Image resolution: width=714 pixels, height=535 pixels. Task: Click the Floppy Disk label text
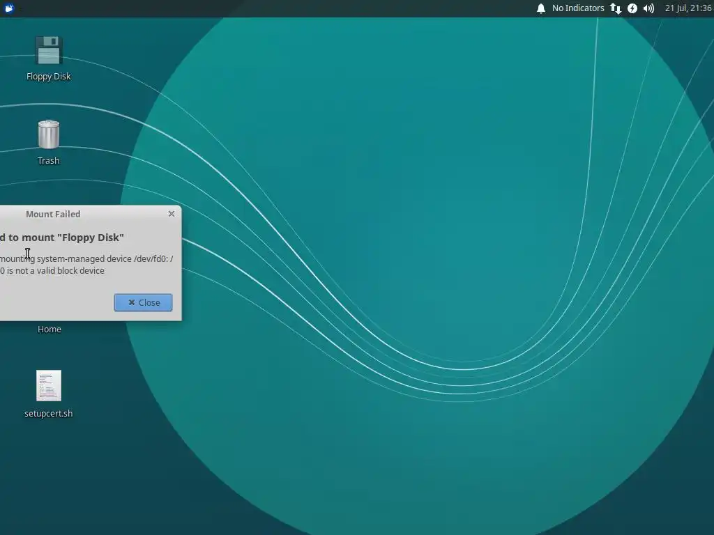[x=48, y=77]
